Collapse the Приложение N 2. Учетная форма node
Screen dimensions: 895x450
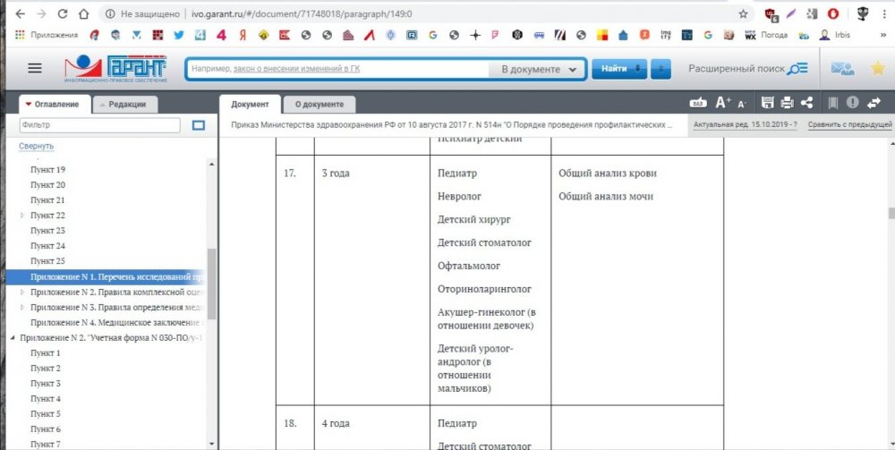[12, 338]
